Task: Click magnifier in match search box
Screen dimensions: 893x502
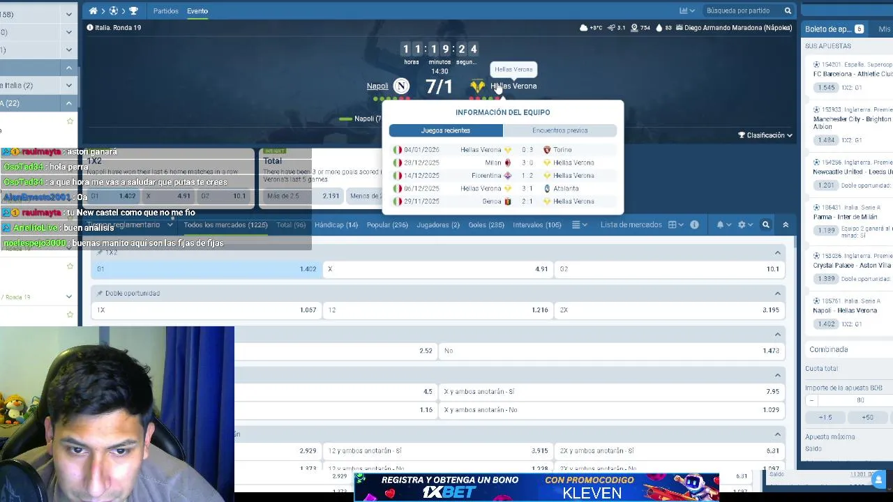Action: [x=788, y=10]
